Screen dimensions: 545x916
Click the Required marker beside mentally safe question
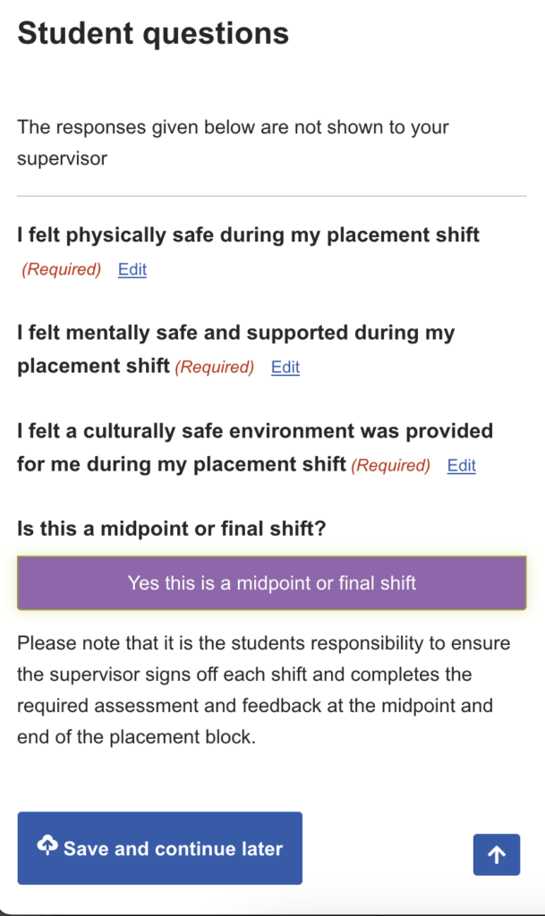pyautogui.click(x=215, y=367)
